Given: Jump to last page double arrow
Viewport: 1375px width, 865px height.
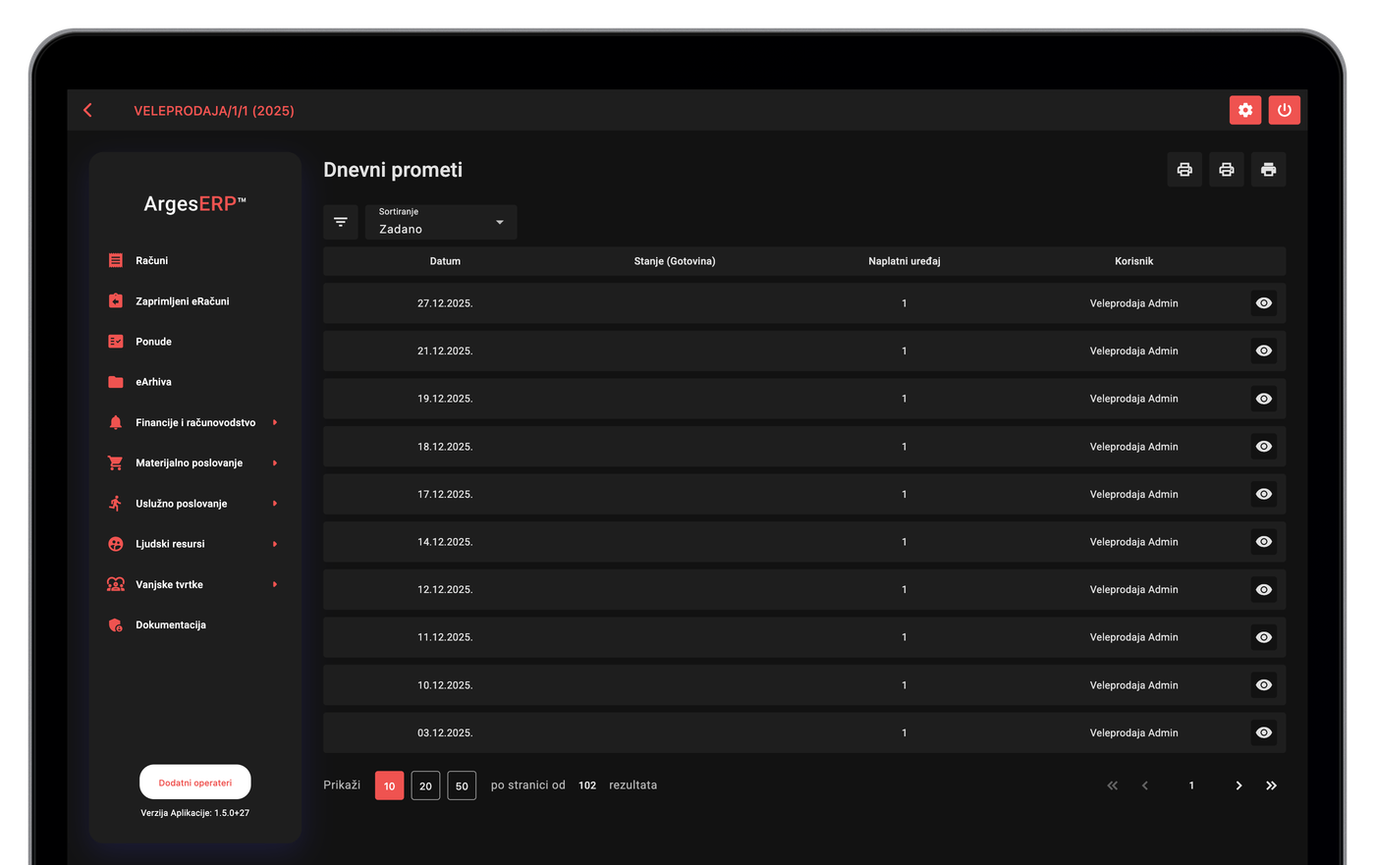Looking at the screenshot, I should [x=1271, y=785].
